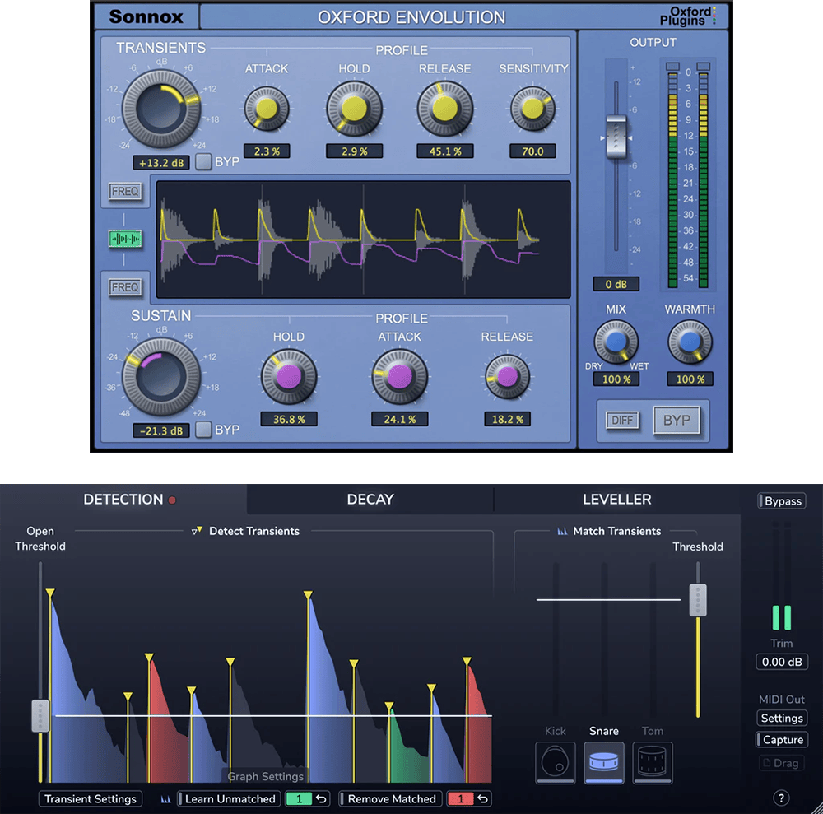Click the undo arrow beside Remove Matched
823x814 pixels.
pyautogui.click(x=483, y=798)
